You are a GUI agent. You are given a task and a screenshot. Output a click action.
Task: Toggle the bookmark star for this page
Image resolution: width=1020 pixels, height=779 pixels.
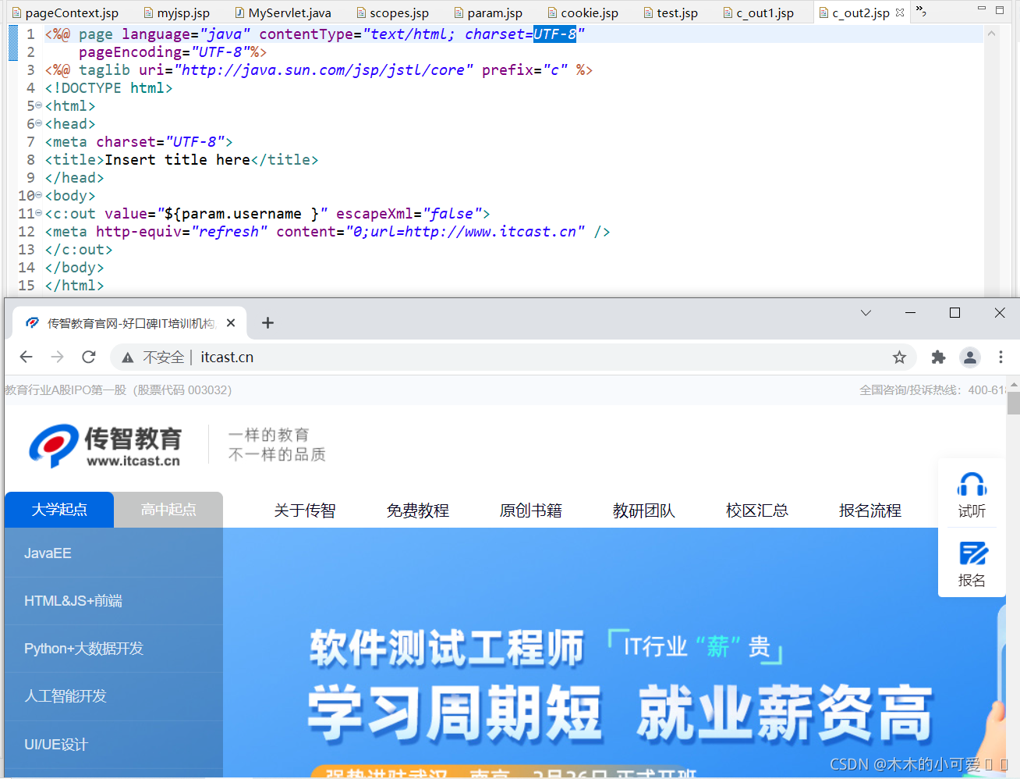pyautogui.click(x=899, y=357)
